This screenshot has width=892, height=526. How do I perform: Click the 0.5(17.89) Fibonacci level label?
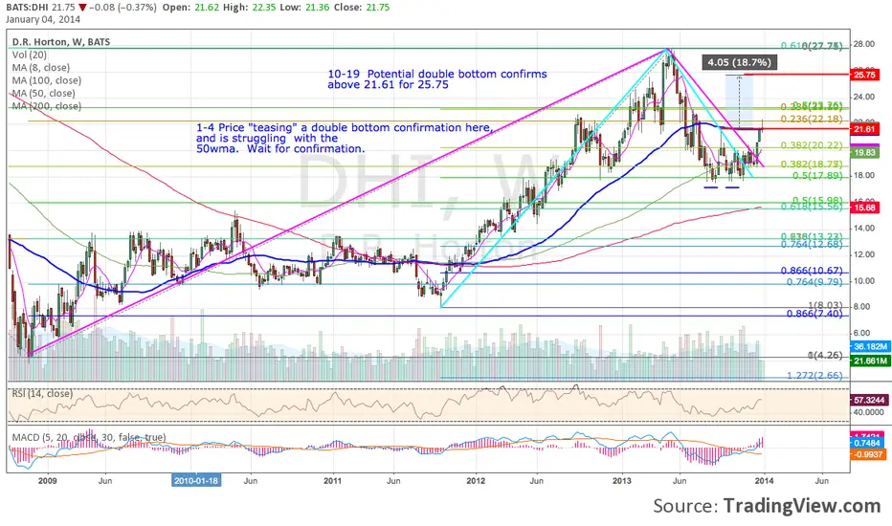(817, 176)
